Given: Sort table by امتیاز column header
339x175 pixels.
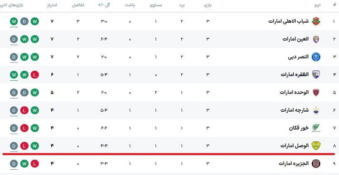Looking at the screenshot, I should click(x=52, y=5).
